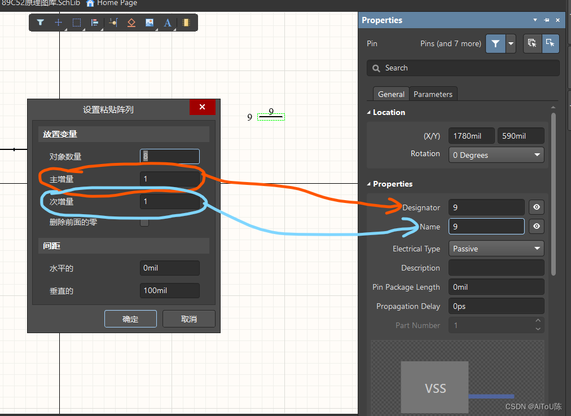Click the Add Component Part chip icon
Screen dimensions: 571x416
186,23
